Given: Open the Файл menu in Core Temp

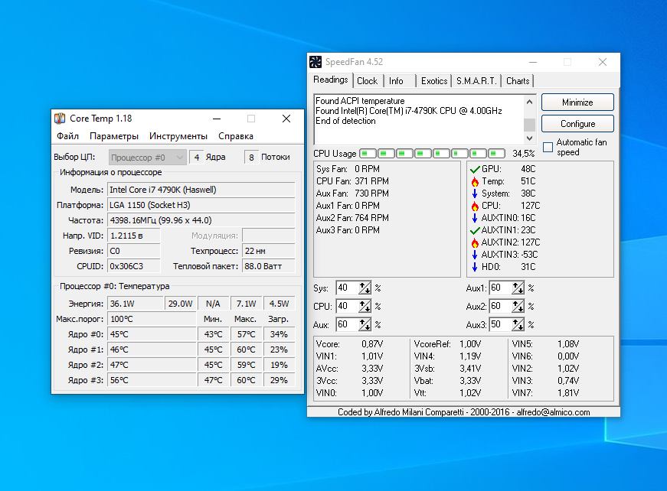Looking at the screenshot, I should [67, 136].
